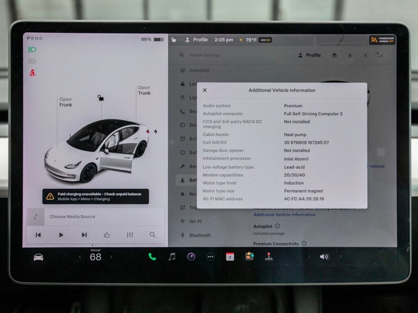
Task: Open the Frunk
Action: point(66,102)
